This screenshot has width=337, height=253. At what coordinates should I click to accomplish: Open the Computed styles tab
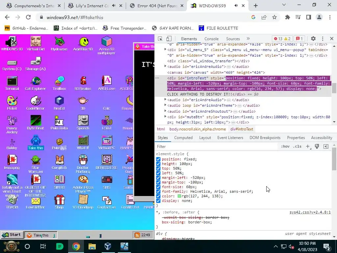pyautogui.click(x=183, y=138)
